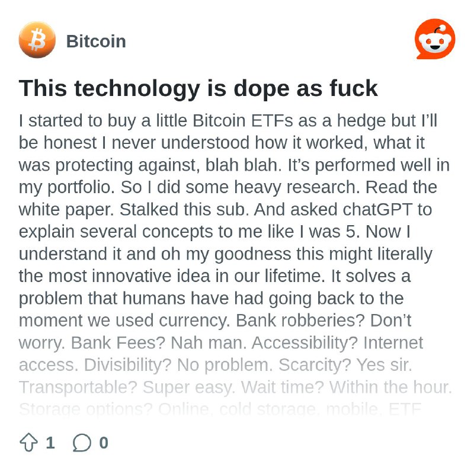474x474 pixels.
Task: Click the 'Scarcity? Yes sir.' text
Action: [x=345, y=365]
